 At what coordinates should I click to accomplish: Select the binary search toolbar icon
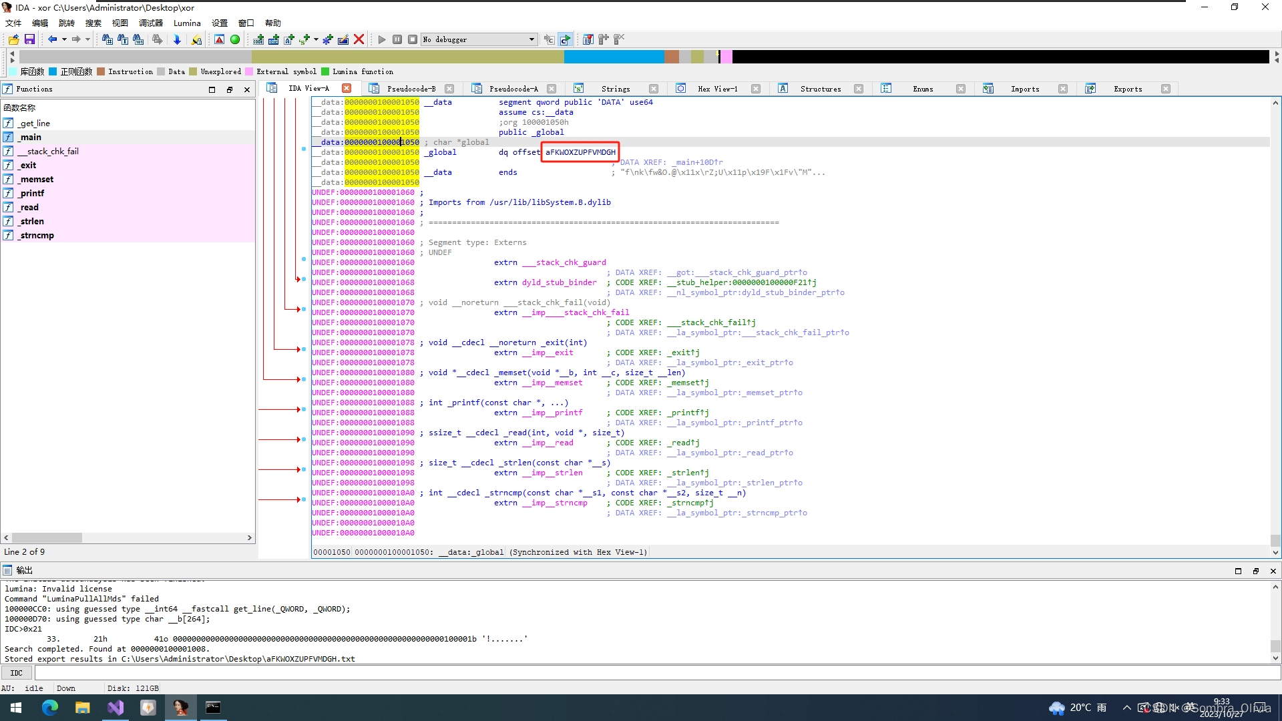click(x=138, y=39)
